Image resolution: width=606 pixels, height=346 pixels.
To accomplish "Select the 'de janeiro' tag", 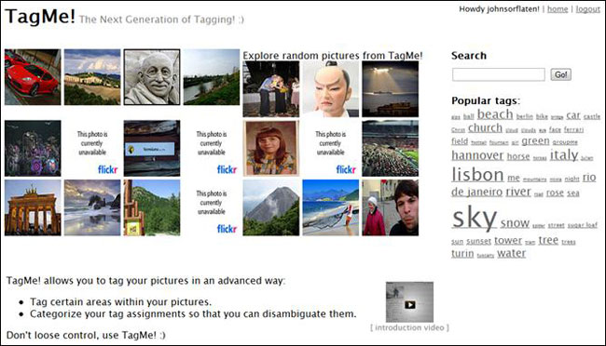I will (x=477, y=192).
